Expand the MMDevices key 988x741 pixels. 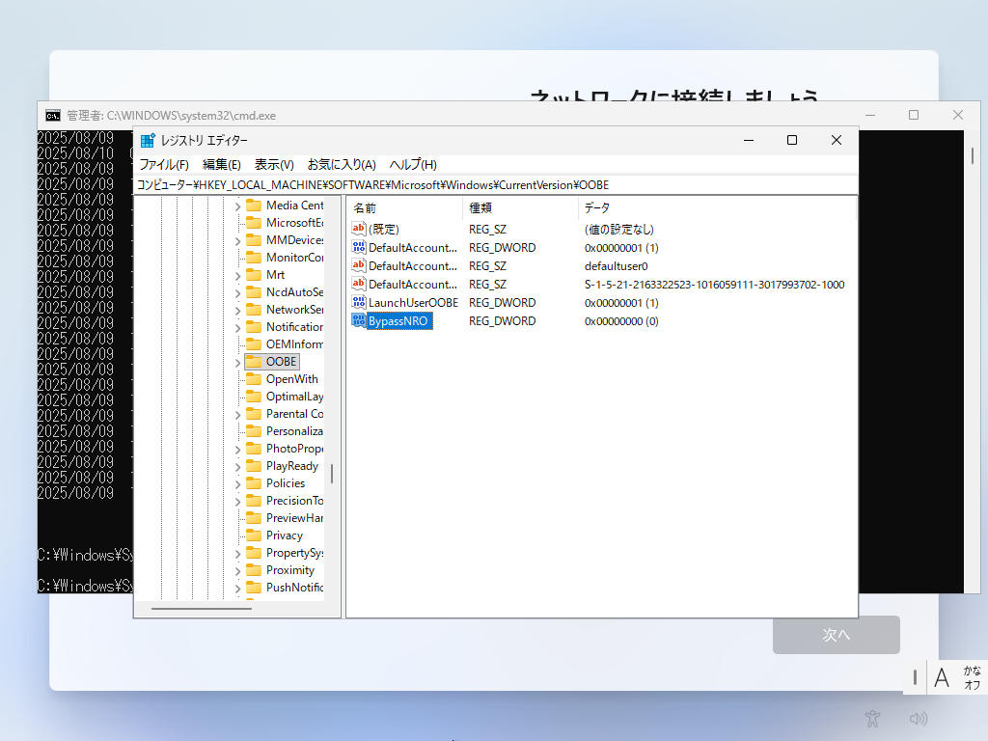coord(237,240)
